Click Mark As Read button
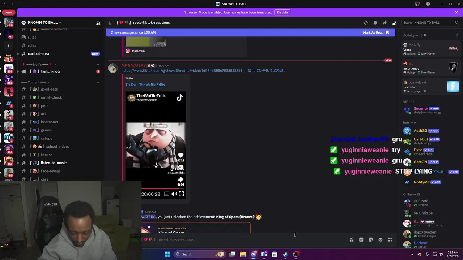463x260 pixels. (376, 32)
